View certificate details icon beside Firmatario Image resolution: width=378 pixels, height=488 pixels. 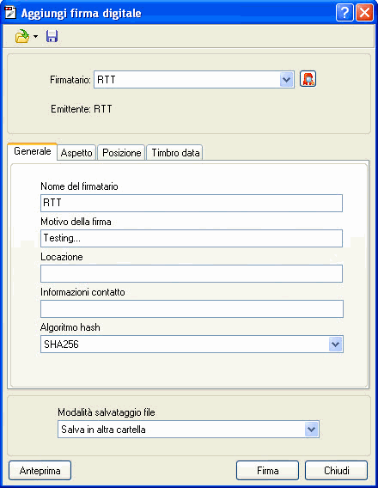click(308, 79)
